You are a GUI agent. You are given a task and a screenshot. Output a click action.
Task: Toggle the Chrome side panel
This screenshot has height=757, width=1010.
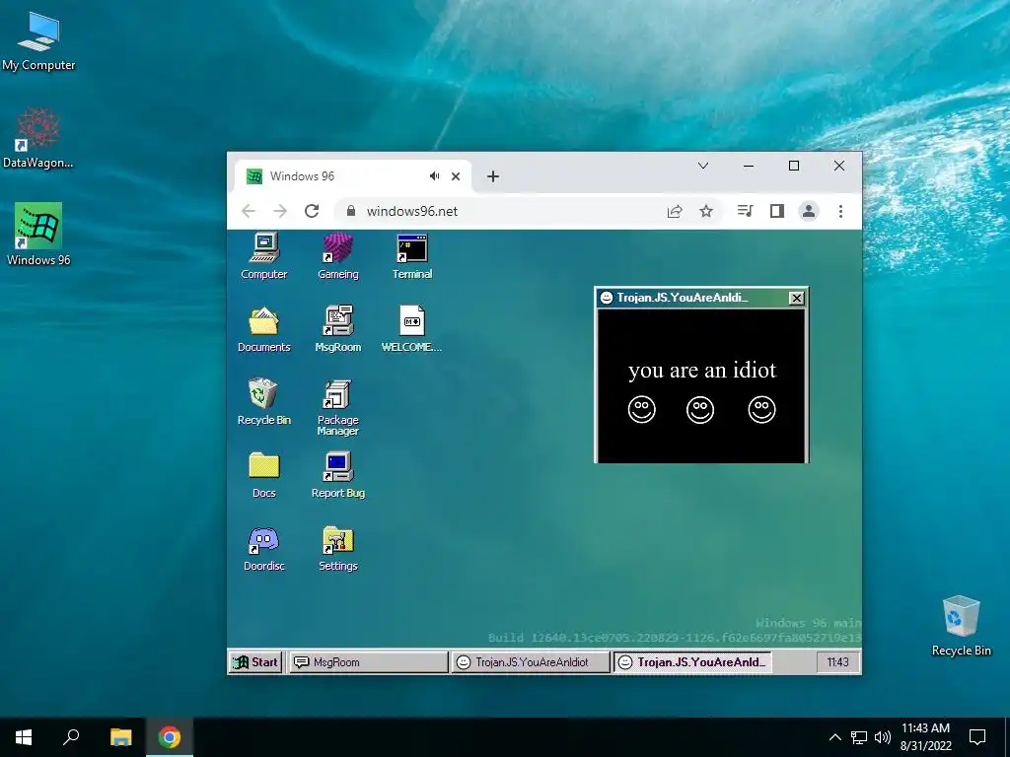pyautogui.click(x=777, y=211)
